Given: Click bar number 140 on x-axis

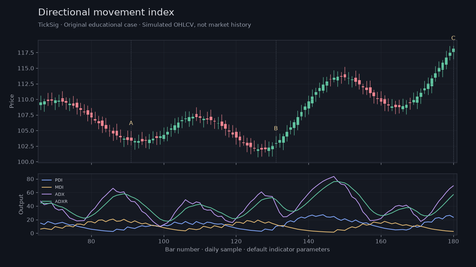Looking at the screenshot, I should [x=308, y=241].
